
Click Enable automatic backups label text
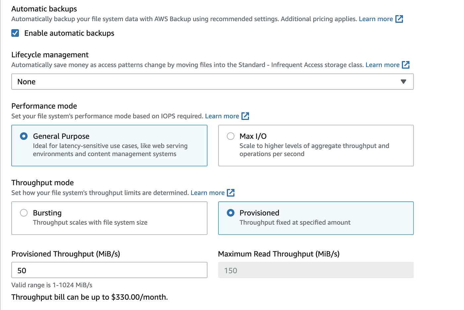pos(69,33)
